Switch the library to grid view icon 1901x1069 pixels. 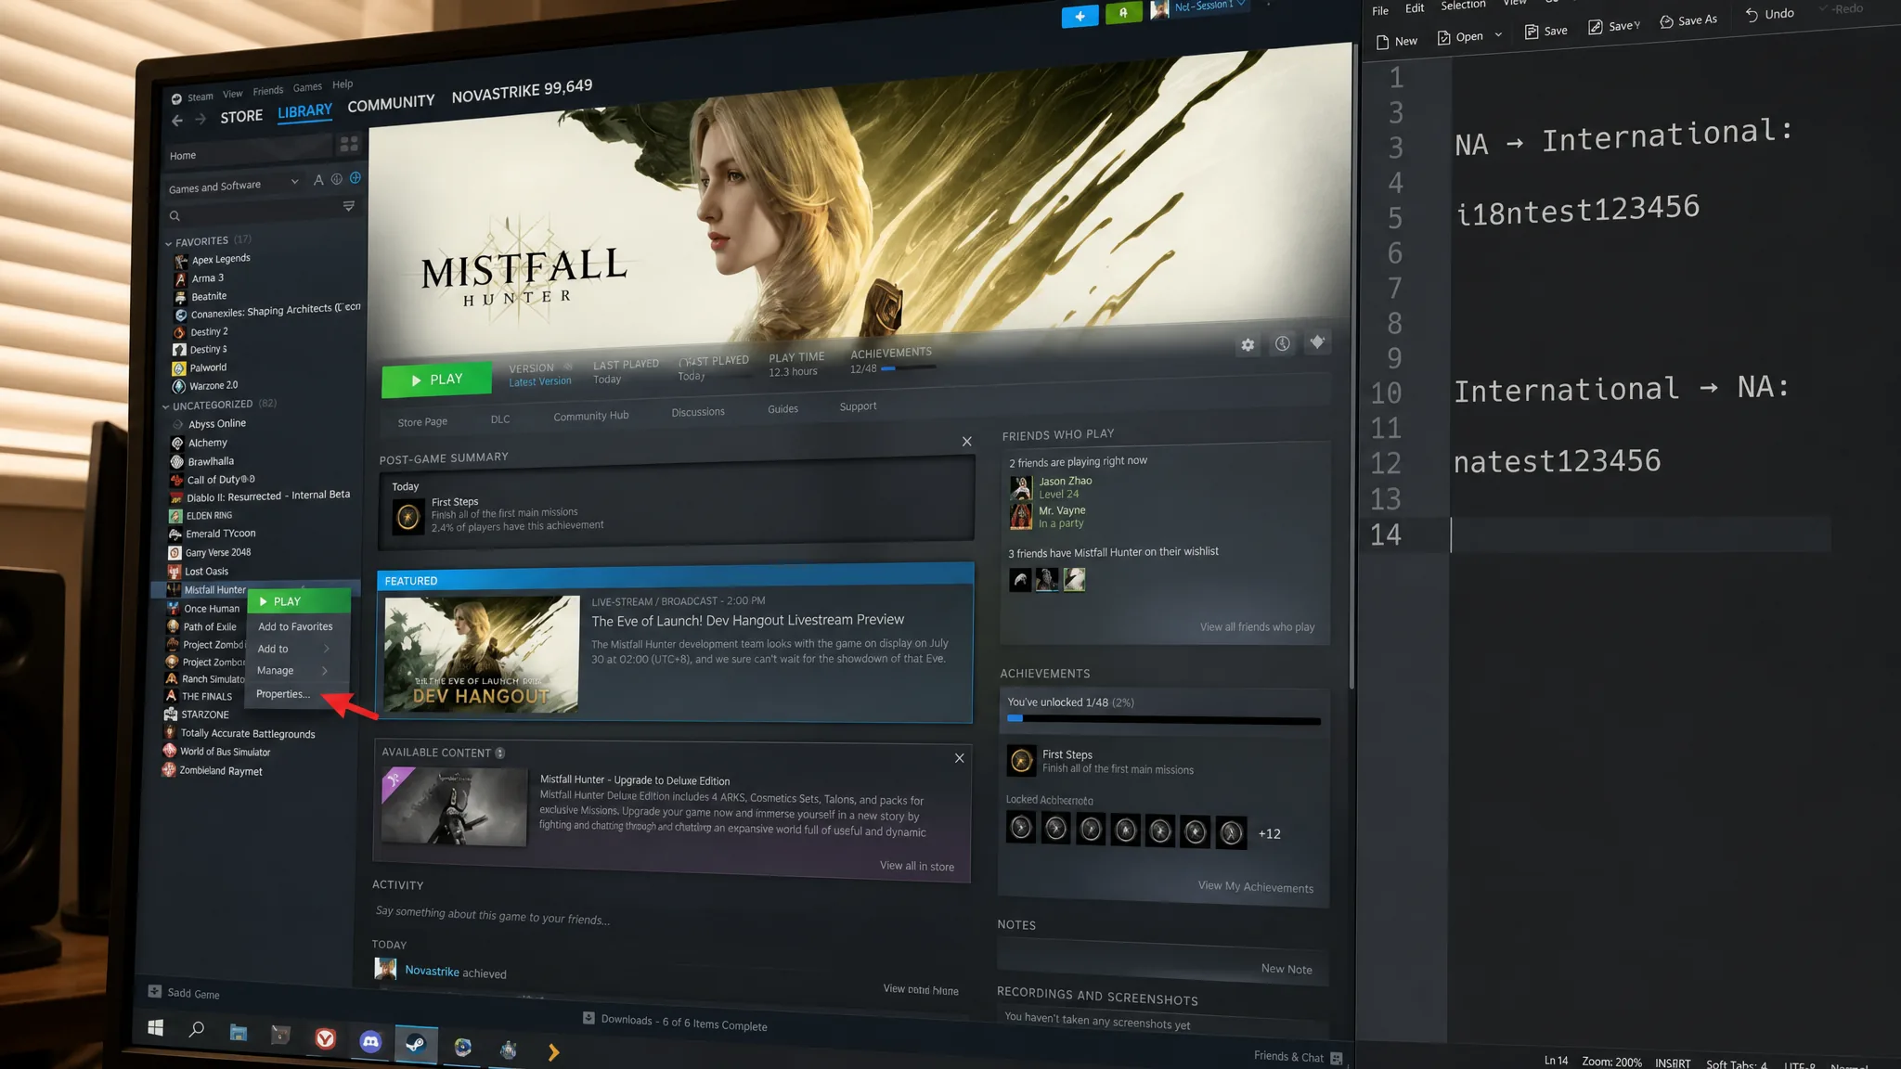click(x=349, y=144)
